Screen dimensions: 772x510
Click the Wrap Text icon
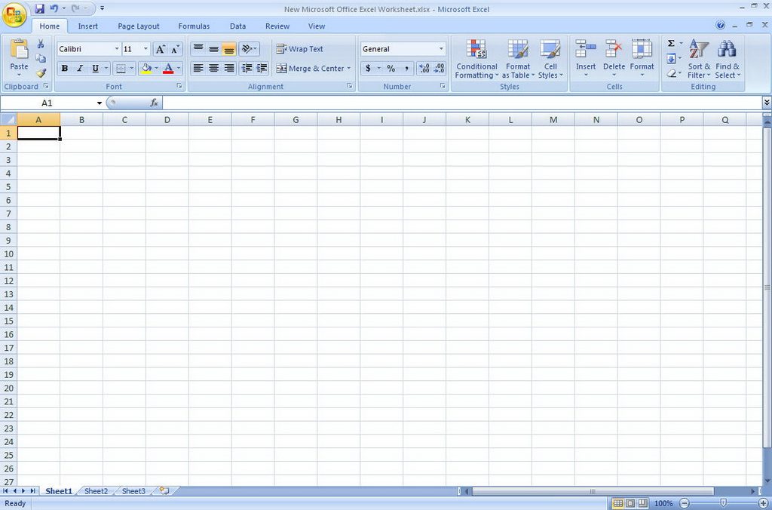click(280, 48)
